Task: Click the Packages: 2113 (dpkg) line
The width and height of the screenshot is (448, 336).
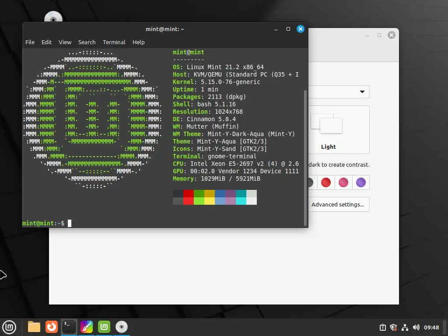Action: tap(209, 97)
